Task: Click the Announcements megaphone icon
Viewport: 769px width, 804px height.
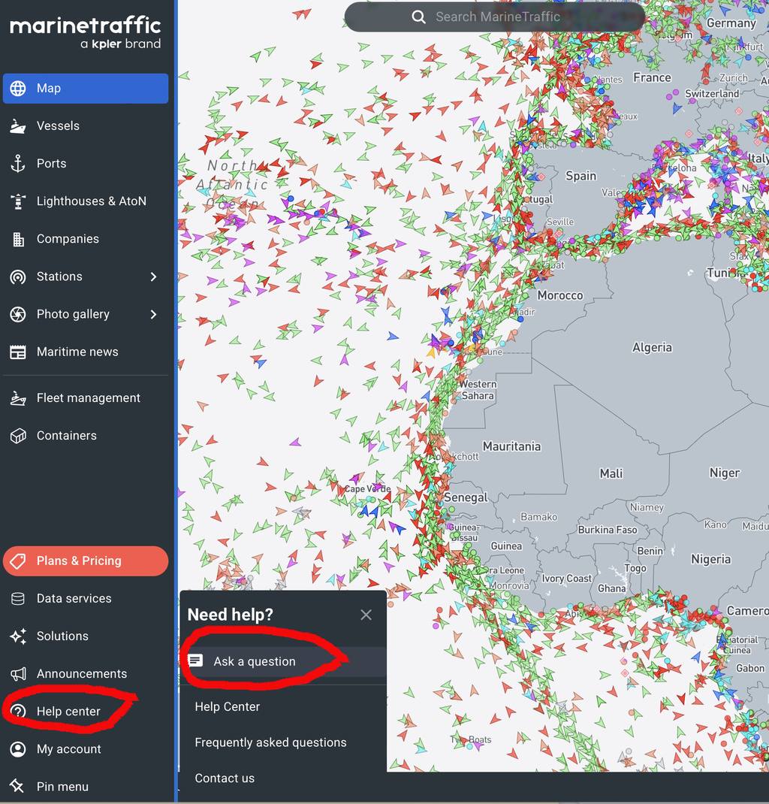Action: (18, 674)
